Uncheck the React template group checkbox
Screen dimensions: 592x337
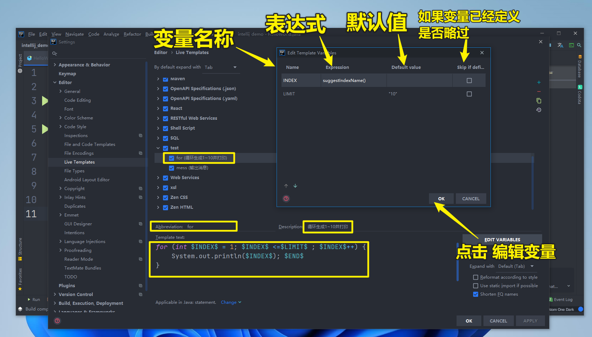(166, 108)
